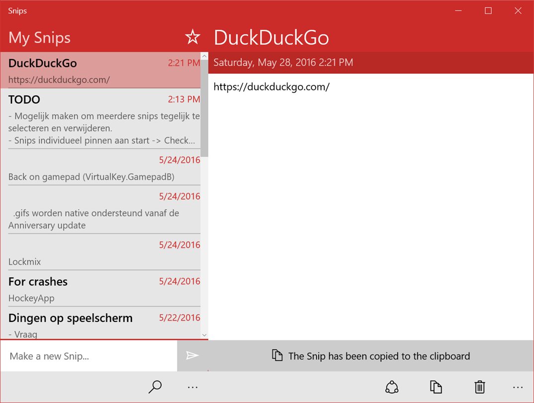Minimize the Snips window
This screenshot has width=534, height=403.
click(x=458, y=10)
